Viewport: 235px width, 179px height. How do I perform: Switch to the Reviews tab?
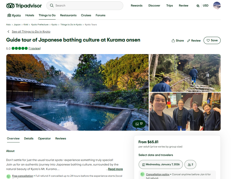(61, 138)
